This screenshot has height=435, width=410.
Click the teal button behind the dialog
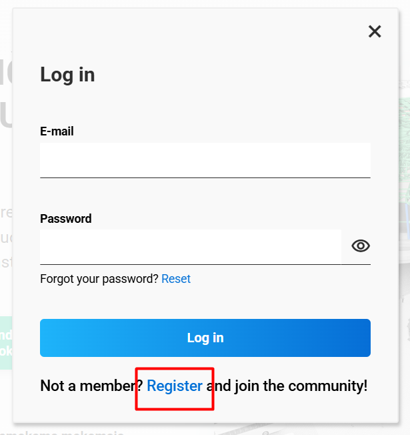6,343
